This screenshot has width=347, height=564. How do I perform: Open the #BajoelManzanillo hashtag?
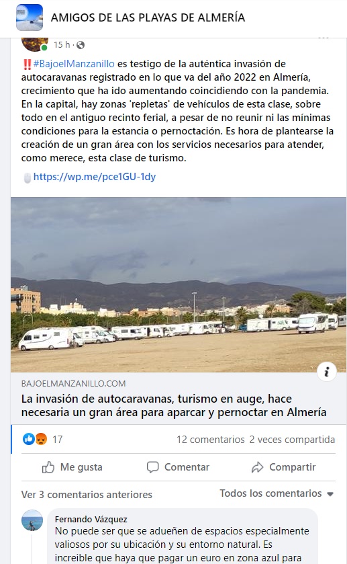[x=74, y=64]
